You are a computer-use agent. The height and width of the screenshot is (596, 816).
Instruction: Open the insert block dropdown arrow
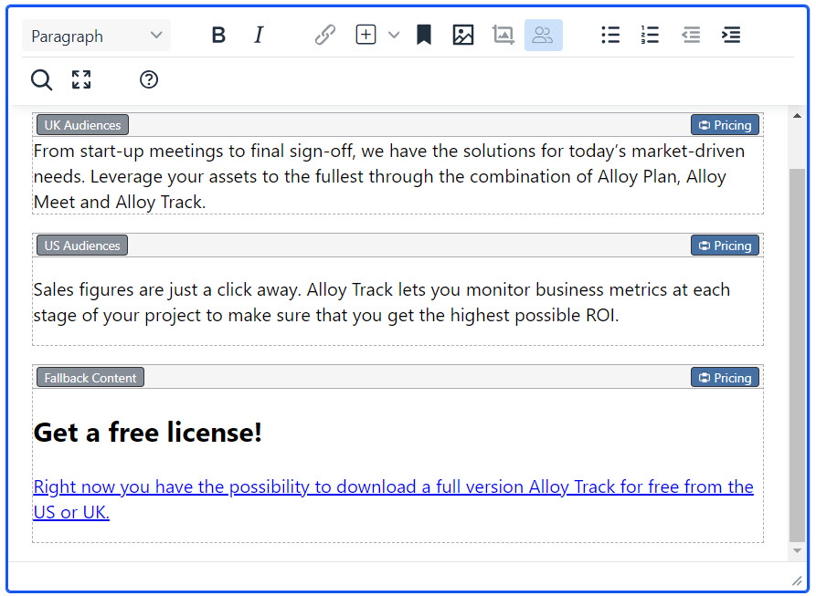[394, 36]
